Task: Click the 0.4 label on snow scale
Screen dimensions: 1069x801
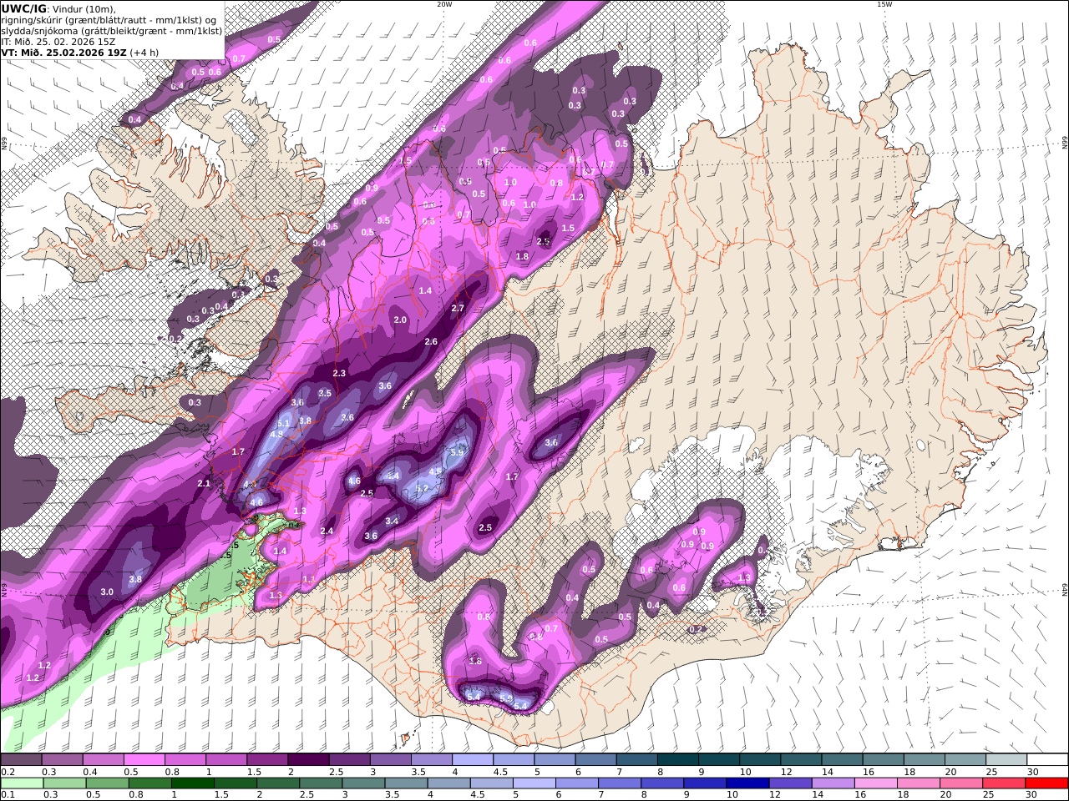Action: [89, 772]
